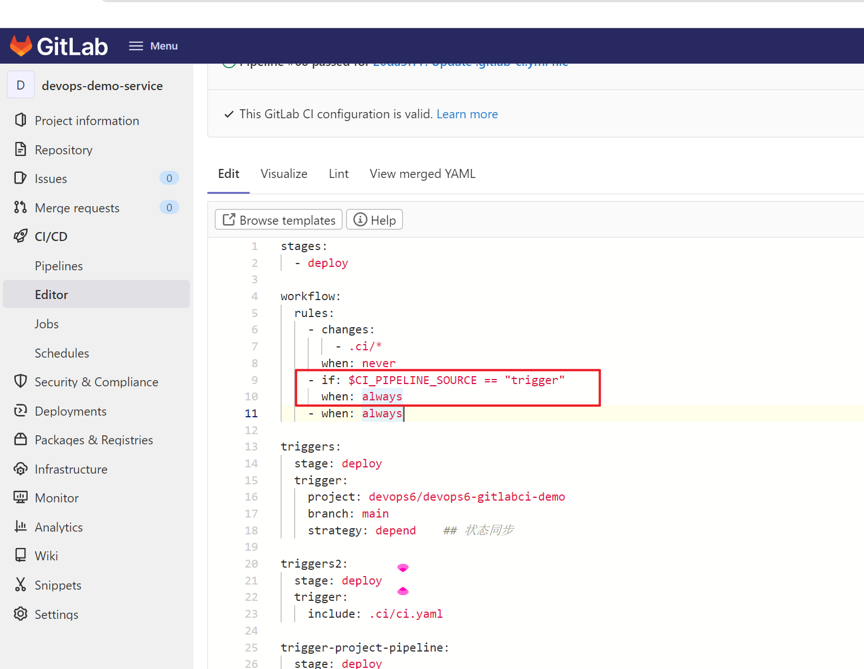Open Pipelines under CI/CD
Viewport: 864px width, 669px height.
59,266
